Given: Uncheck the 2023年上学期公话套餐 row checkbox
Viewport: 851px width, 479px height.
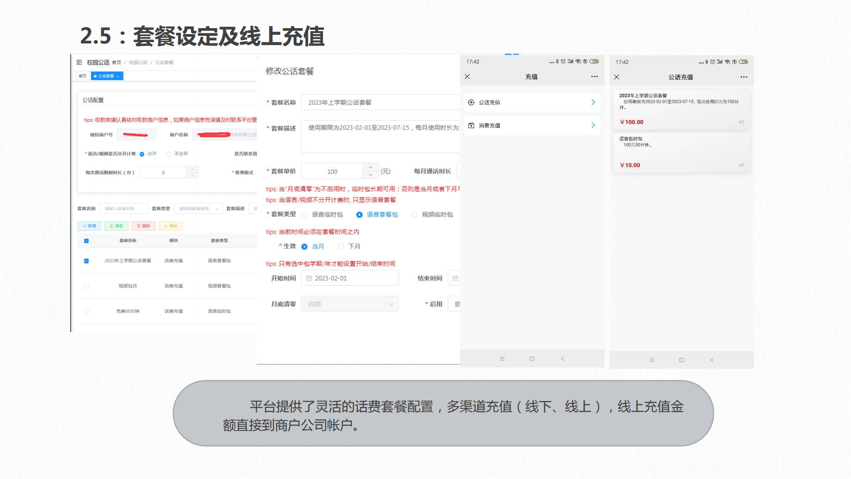Looking at the screenshot, I should pyautogui.click(x=86, y=261).
